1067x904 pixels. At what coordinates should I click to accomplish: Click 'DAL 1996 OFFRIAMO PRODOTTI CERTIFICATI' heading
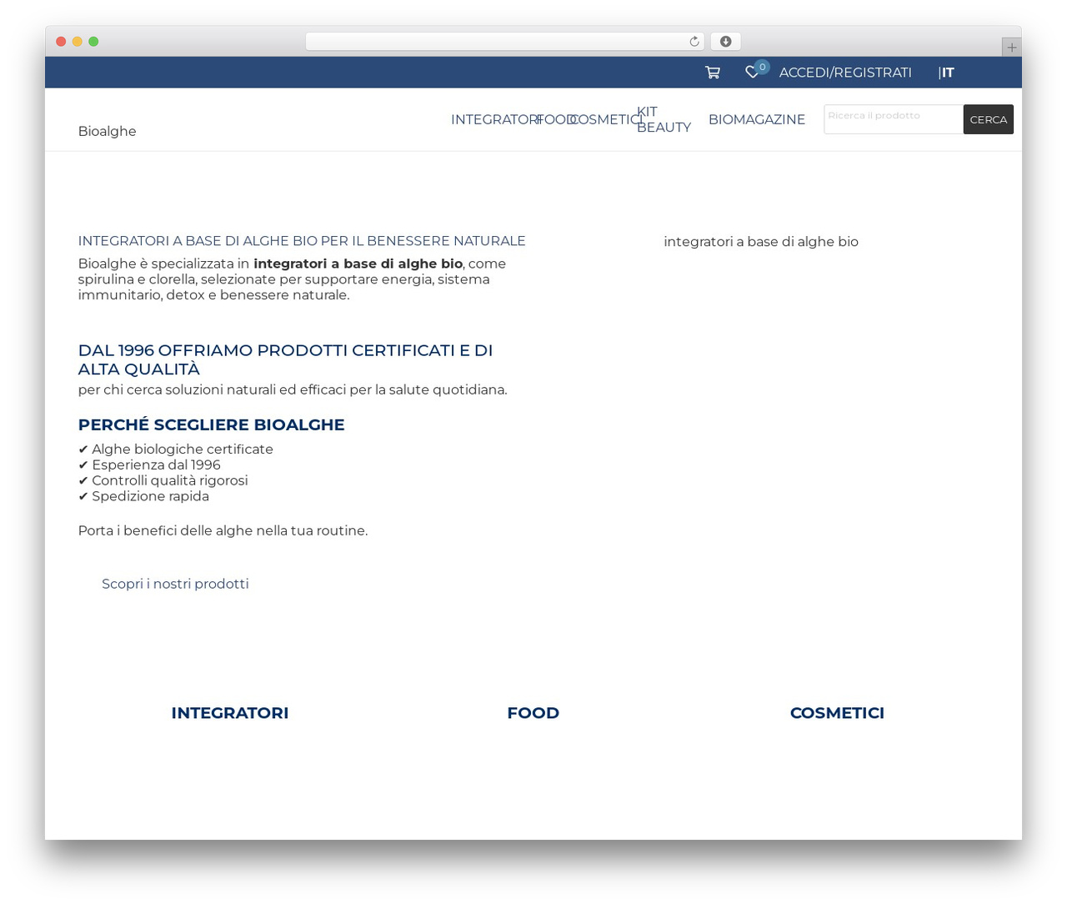(x=285, y=359)
